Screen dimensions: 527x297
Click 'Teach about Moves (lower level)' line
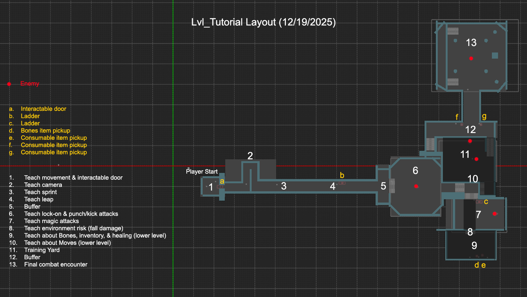(60, 243)
